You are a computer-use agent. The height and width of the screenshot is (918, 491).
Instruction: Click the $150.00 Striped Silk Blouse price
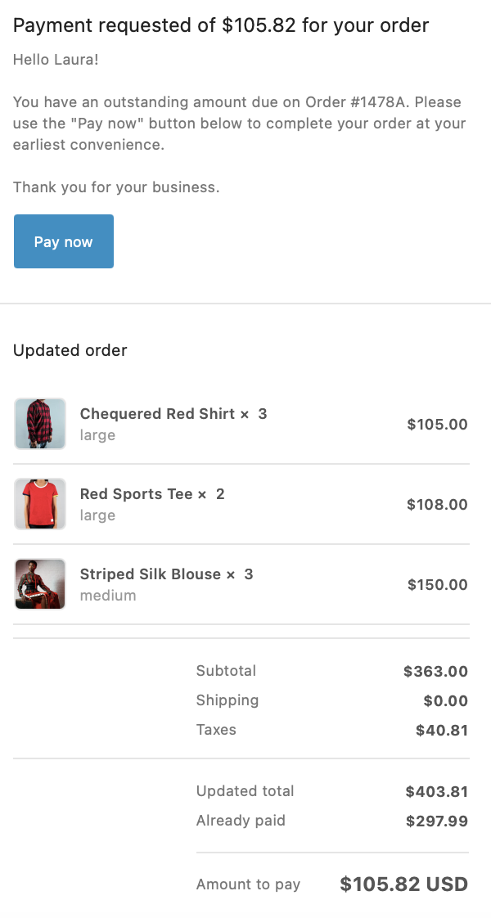pyautogui.click(x=438, y=585)
